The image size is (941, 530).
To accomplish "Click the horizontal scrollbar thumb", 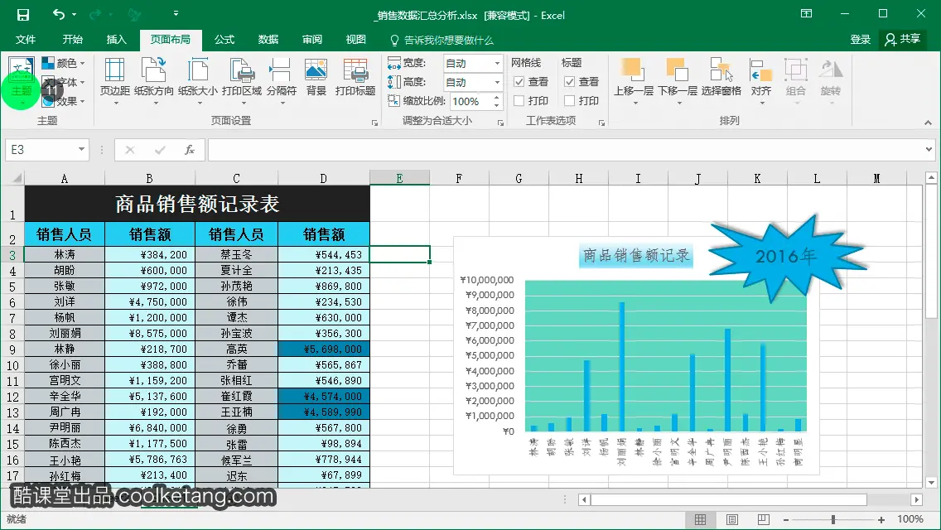I will (x=729, y=499).
